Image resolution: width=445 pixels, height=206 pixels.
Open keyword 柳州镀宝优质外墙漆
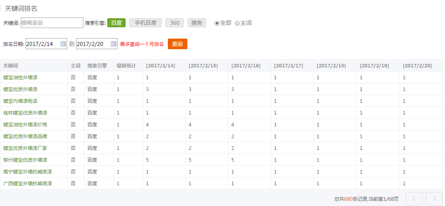pos(25,160)
